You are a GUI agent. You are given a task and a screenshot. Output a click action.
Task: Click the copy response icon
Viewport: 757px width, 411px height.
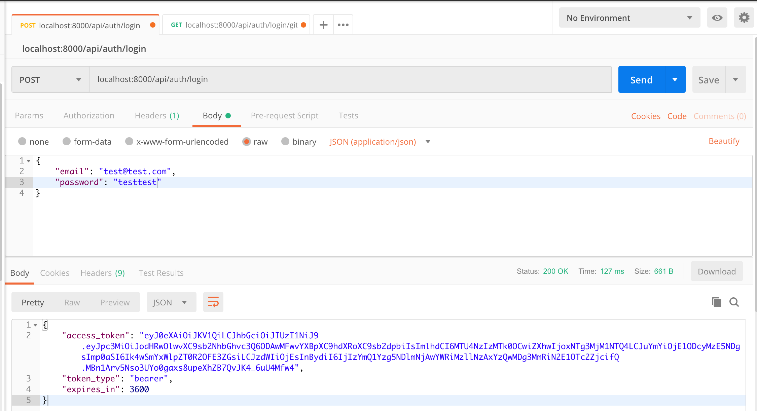point(716,302)
